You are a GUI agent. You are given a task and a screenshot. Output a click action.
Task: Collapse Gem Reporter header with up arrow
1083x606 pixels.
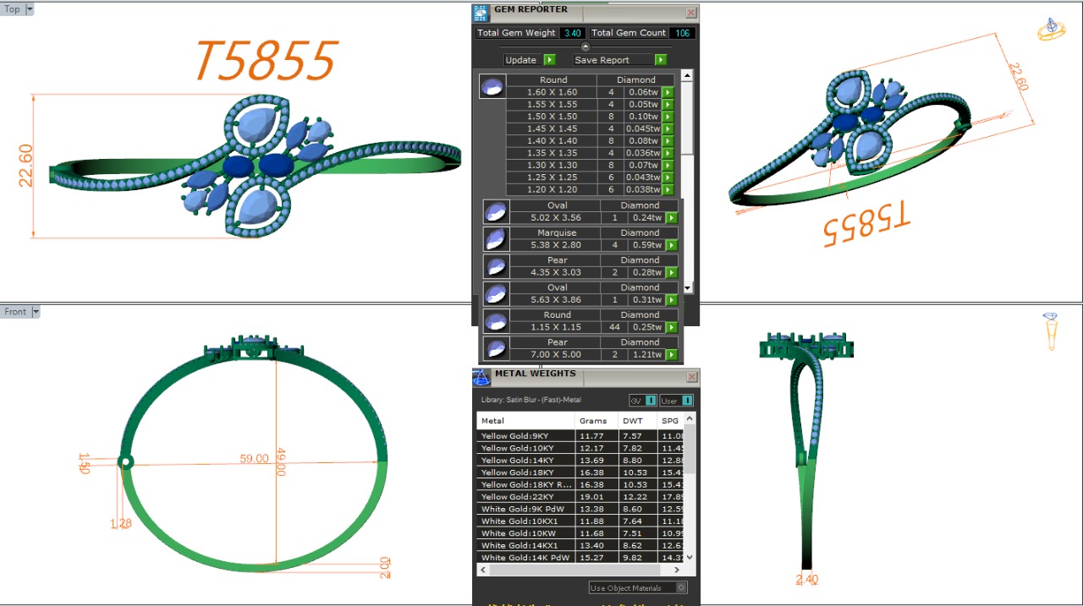pos(585,46)
